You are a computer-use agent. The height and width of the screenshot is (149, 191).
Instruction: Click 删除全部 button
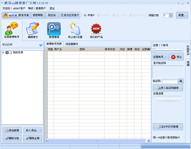pyautogui.click(x=33, y=138)
